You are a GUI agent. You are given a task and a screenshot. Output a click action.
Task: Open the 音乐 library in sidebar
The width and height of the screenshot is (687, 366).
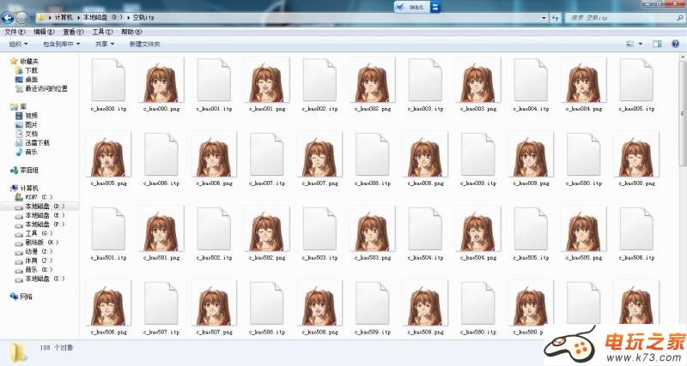click(31, 151)
